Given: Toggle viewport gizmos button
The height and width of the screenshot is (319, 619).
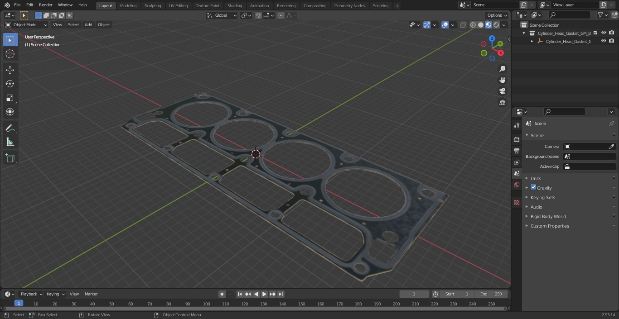Looking at the screenshot, I should (427, 25).
